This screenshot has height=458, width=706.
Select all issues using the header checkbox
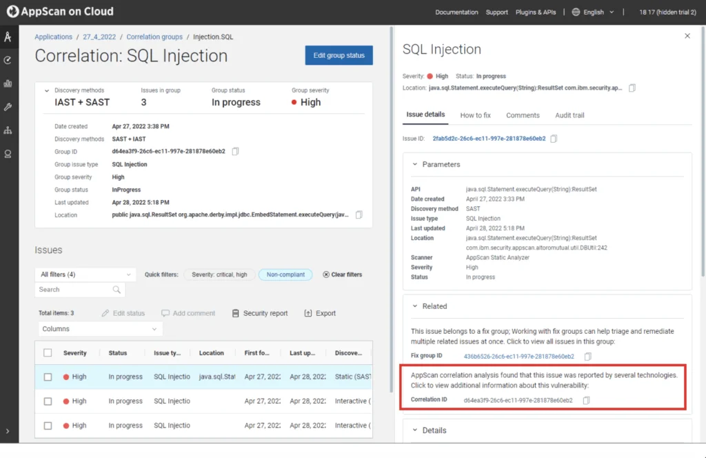(x=47, y=352)
